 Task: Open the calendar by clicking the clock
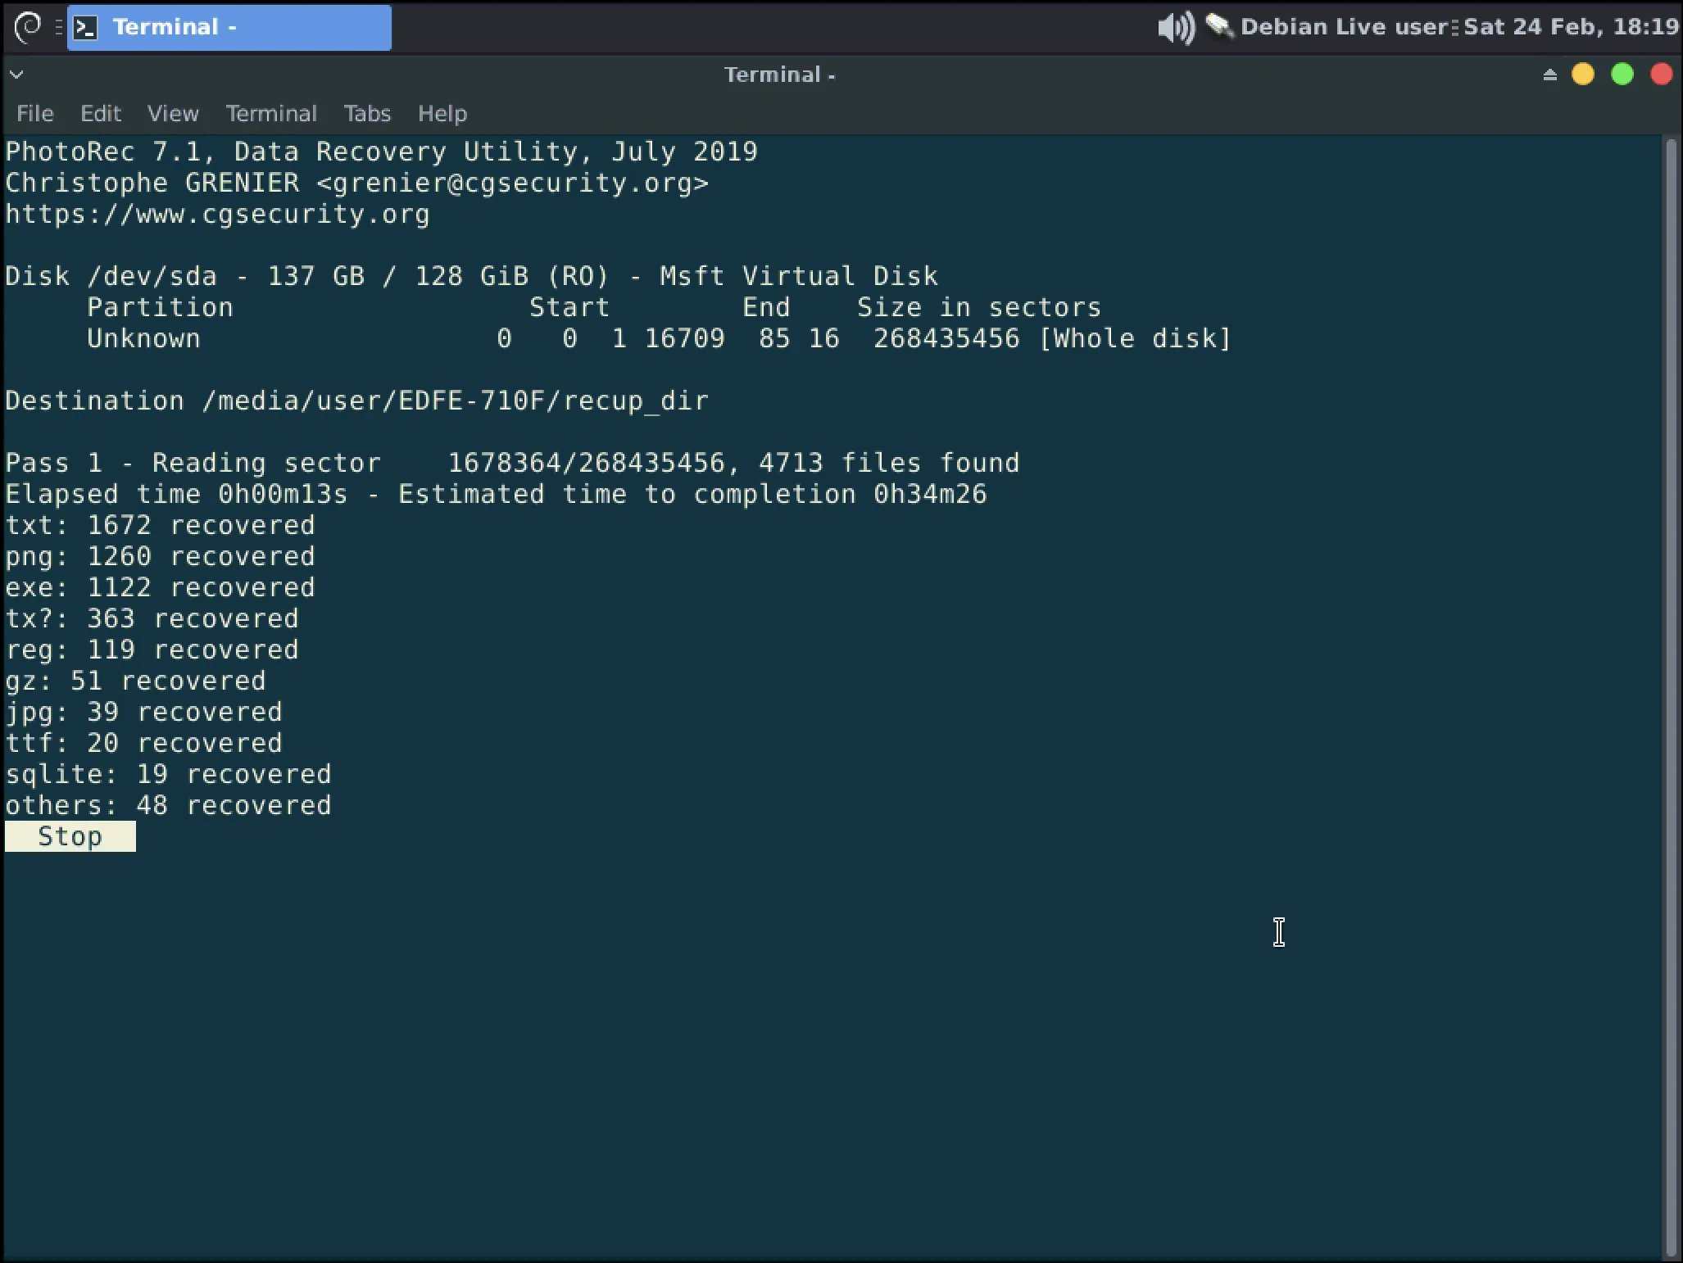click(1569, 27)
